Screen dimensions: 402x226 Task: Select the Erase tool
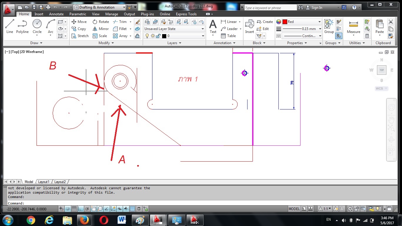137,22
